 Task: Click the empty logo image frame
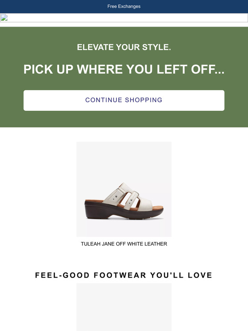[x=124, y=18]
